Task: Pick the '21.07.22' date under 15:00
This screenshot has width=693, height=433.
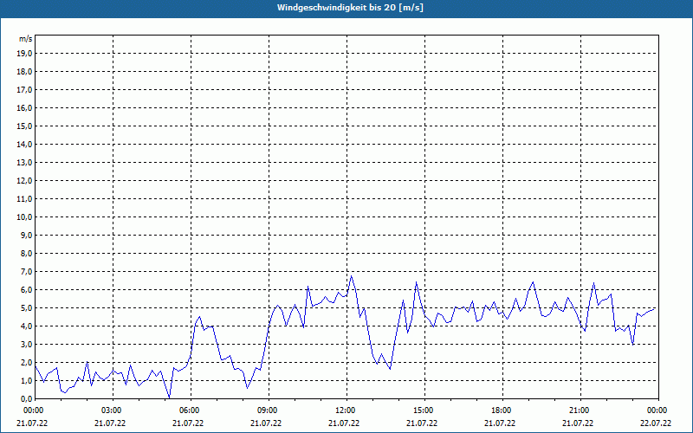Action: [x=422, y=423]
